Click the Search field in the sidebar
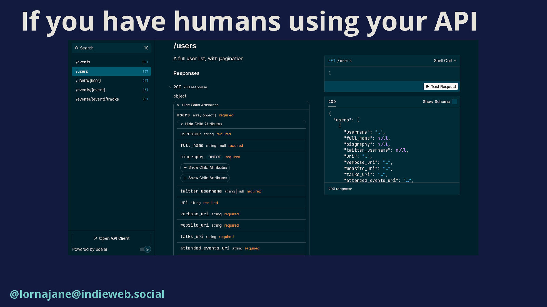Screen dimensions: 547x307 pos(111,48)
